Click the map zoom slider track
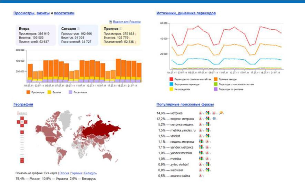305x183 pixels. [x=22, y=146]
